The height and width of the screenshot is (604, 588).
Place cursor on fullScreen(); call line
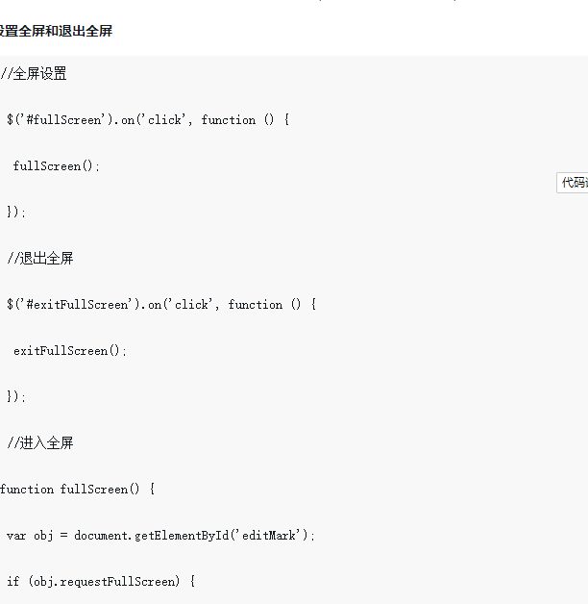tap(57, 166)
